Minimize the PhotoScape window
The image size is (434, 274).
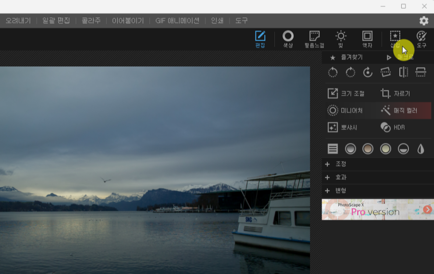click(x=383, y=6)
